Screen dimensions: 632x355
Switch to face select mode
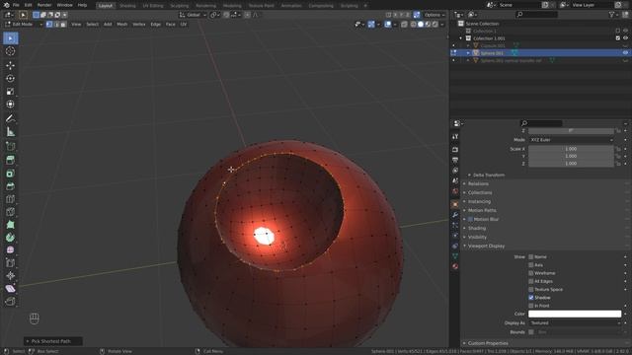[x=63, y=24]
